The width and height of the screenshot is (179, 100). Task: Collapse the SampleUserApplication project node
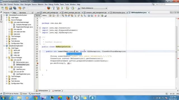(4, 46)
